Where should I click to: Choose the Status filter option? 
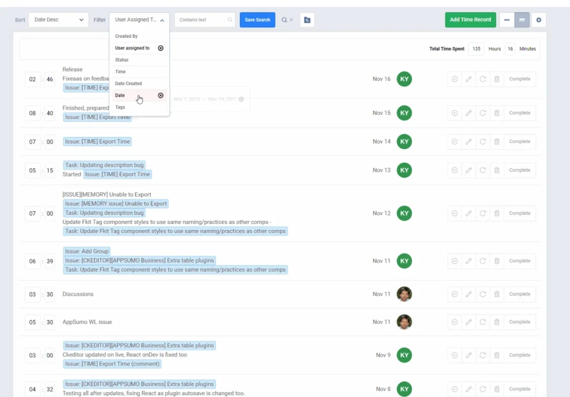pyautogui.click(x=122, y=60)
